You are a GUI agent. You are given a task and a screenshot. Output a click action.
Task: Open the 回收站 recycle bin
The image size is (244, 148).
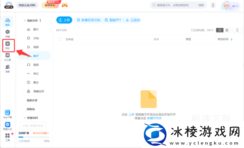pos(31,109)
